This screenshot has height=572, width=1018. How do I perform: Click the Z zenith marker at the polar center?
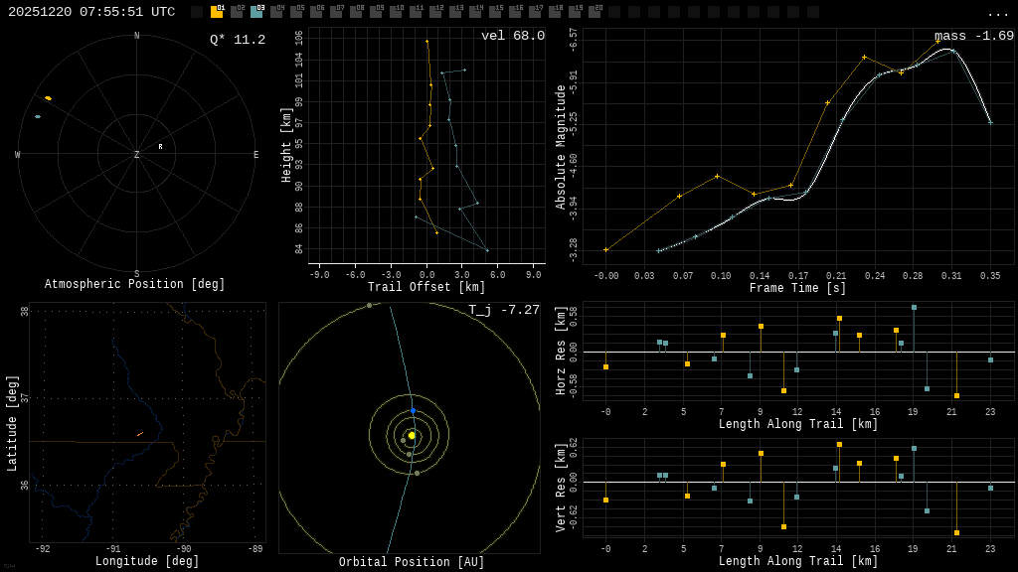[x=137, y=155]
